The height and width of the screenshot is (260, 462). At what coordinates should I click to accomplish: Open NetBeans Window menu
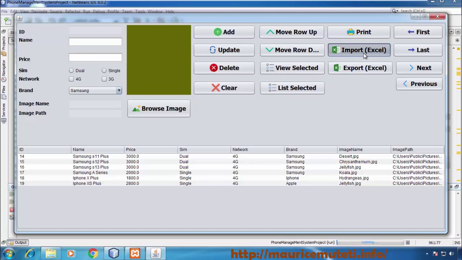[x=155, y=12]
